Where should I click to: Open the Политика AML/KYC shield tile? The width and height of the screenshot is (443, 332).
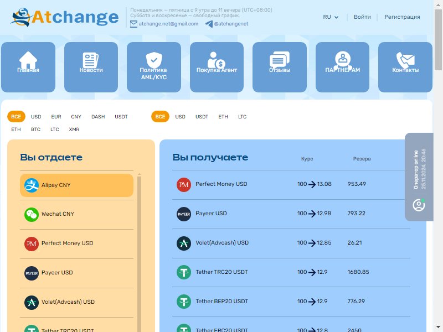click(154, 67)
